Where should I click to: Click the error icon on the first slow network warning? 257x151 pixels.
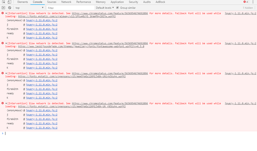point(2,13)
